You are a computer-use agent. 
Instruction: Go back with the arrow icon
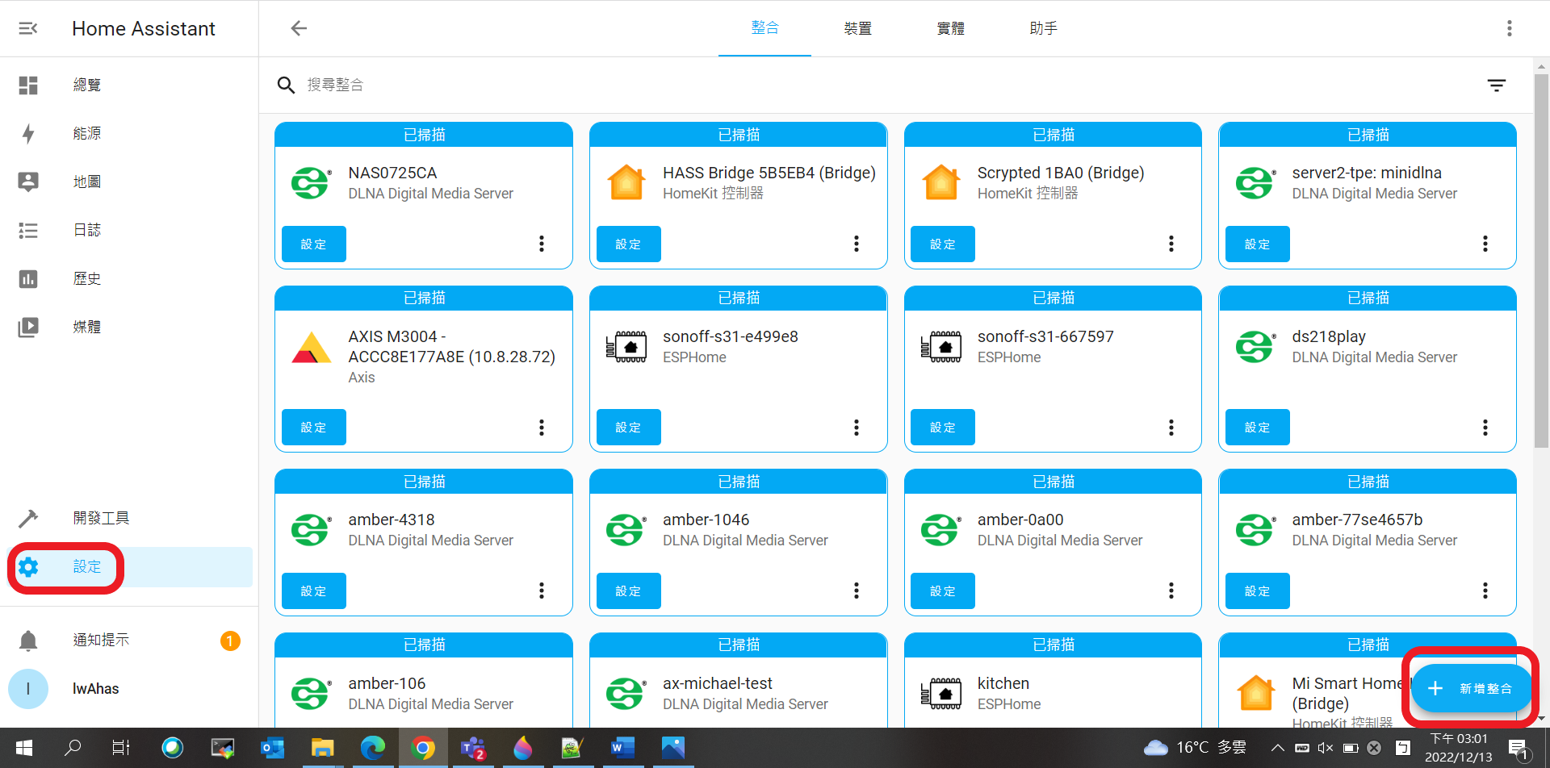[x=299, y=28]
